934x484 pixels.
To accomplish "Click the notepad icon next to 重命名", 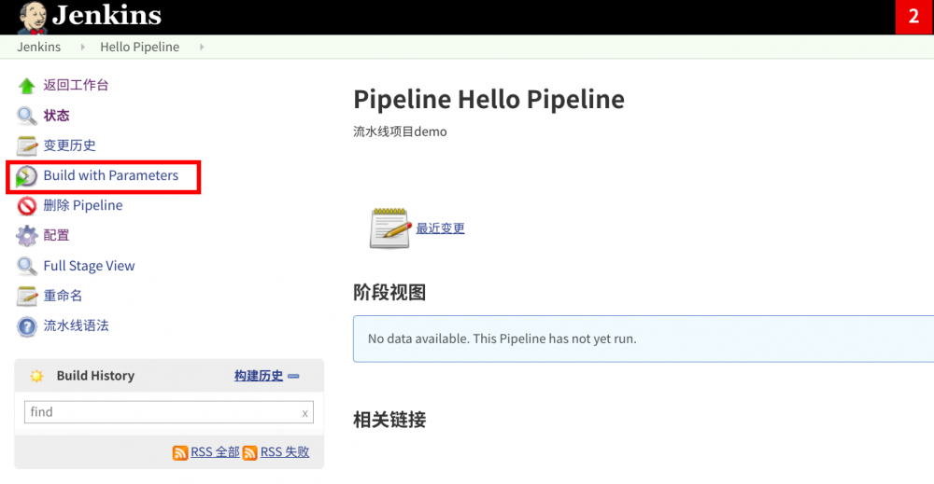I will [x=26, y=297].
